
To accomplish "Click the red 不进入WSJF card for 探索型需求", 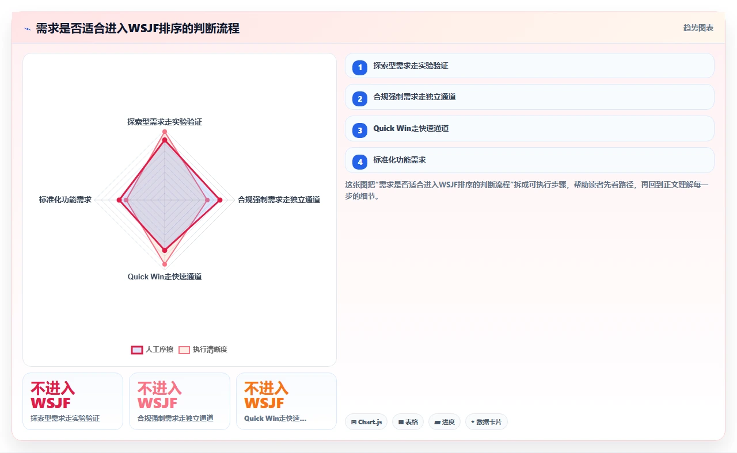I will coord(73,401).
